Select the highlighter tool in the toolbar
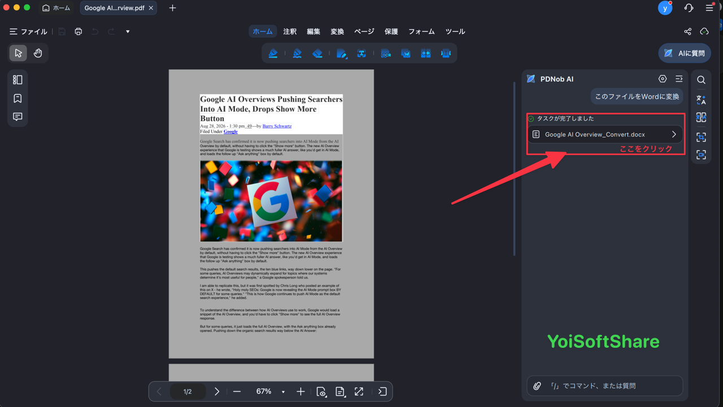Image resolution: width=723 pixels, height=407 pixels. click(273, 54)
